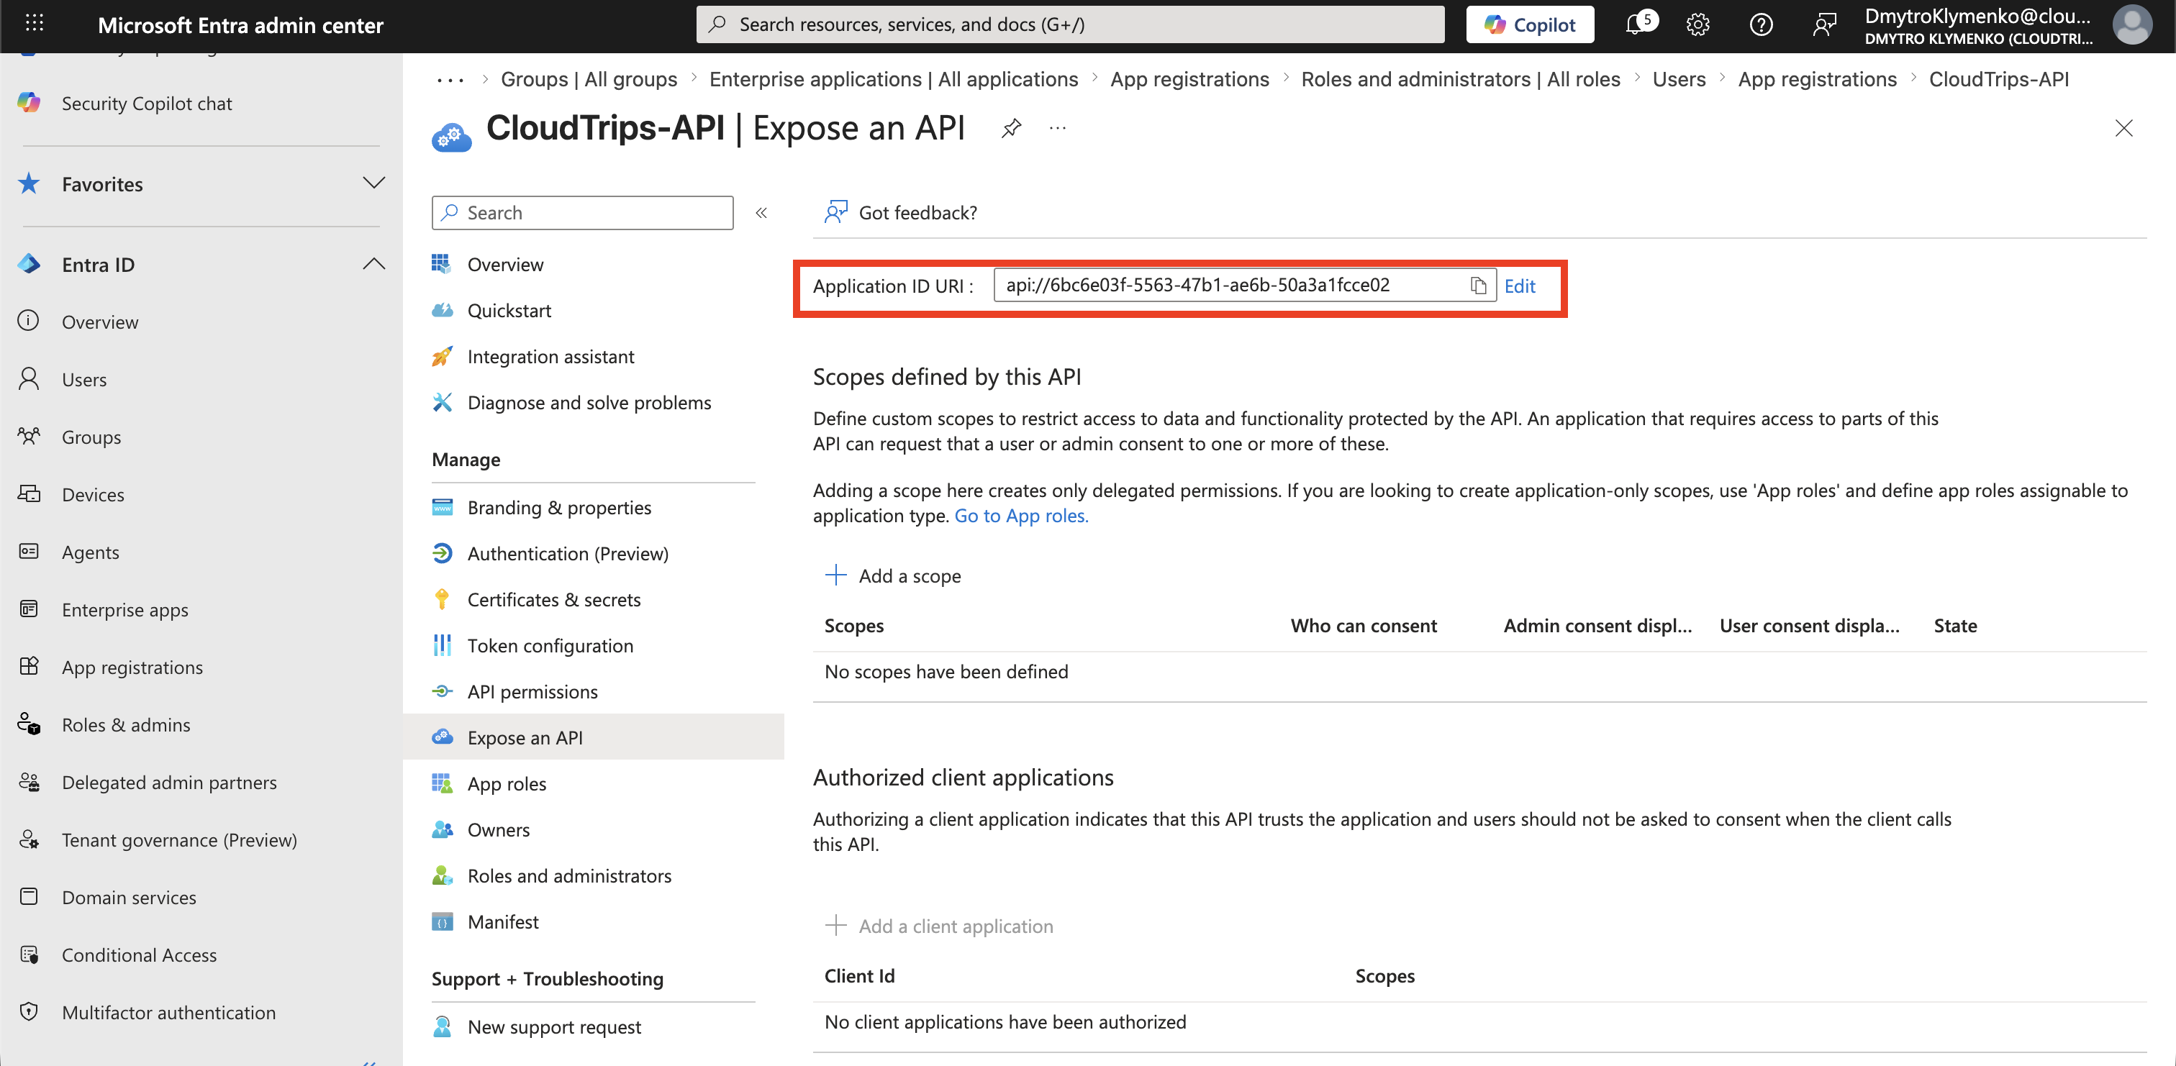2176x1066 pixels.
Task: Open Tenant governance (Preview)
Action: (x=179, y=839)
